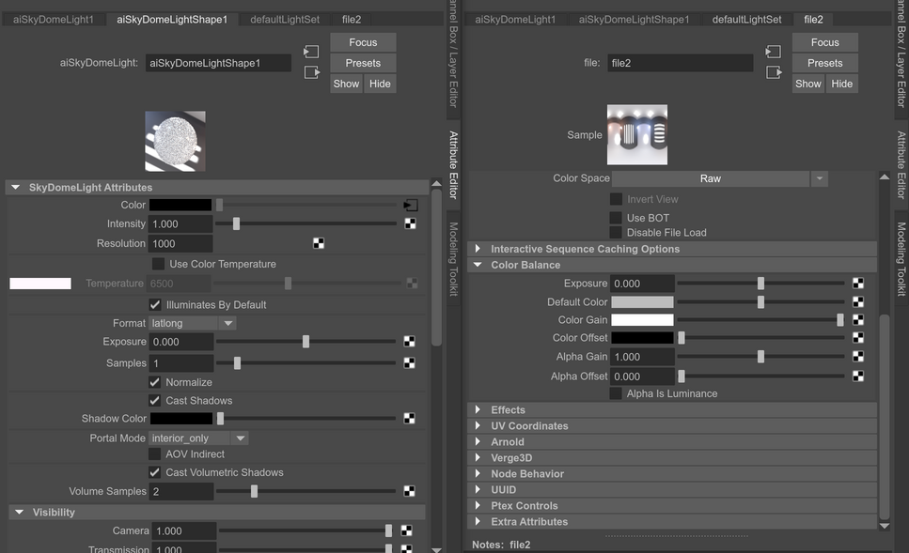This screenshot has width=909, height=553.
Task: Click the Default Color map checker button
Action: (858, 301)
